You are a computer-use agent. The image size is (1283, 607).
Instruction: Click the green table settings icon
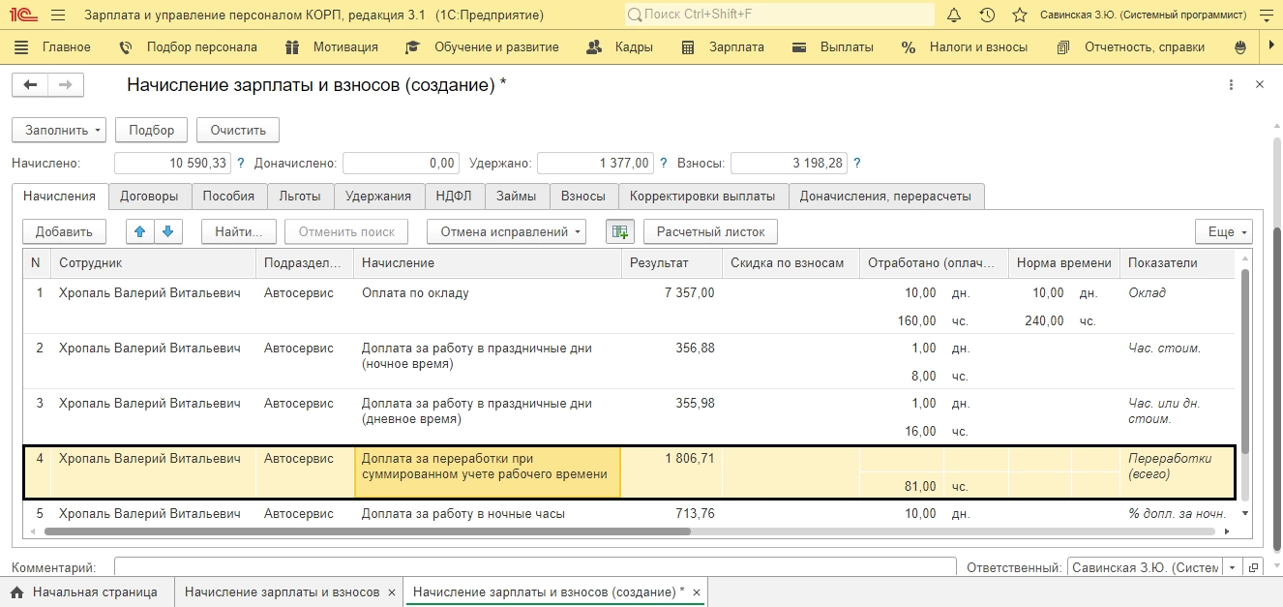point(619,231)
